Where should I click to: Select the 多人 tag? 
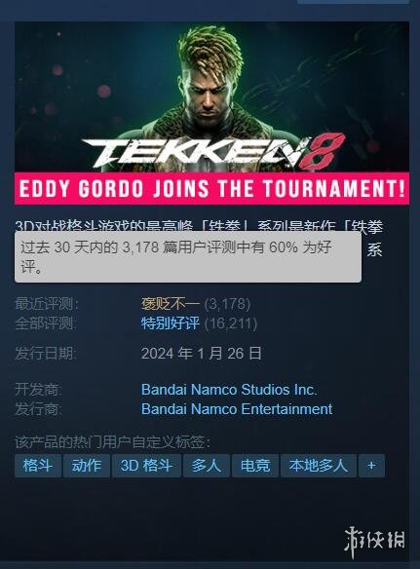coord(207,465)
